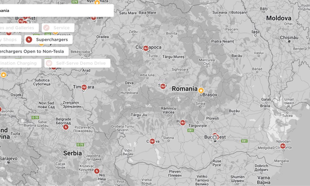Click the Târgu Mureș city label
The height and width of the screenshot is (186, 310).
click(173, 57)
